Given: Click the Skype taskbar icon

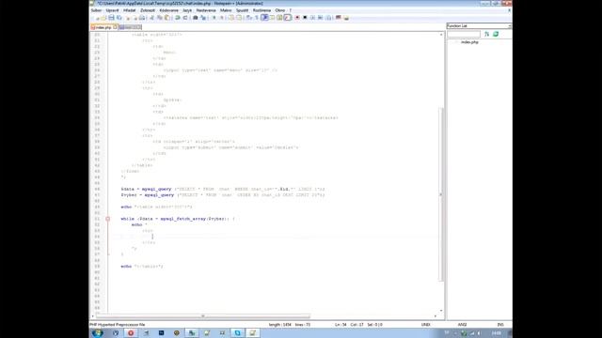Looking at the screenshot, I should pos(238,333).
